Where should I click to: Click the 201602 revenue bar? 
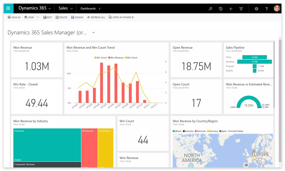click(x=87, y=97)
